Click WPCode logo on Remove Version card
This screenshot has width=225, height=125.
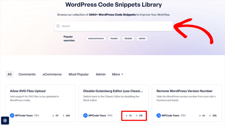[x=158, y=115]
